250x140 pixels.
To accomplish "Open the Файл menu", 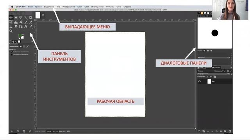I will [30, 7].
